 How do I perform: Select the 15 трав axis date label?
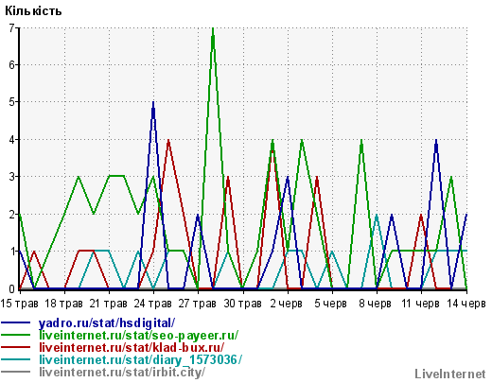[x=19, y=304]
